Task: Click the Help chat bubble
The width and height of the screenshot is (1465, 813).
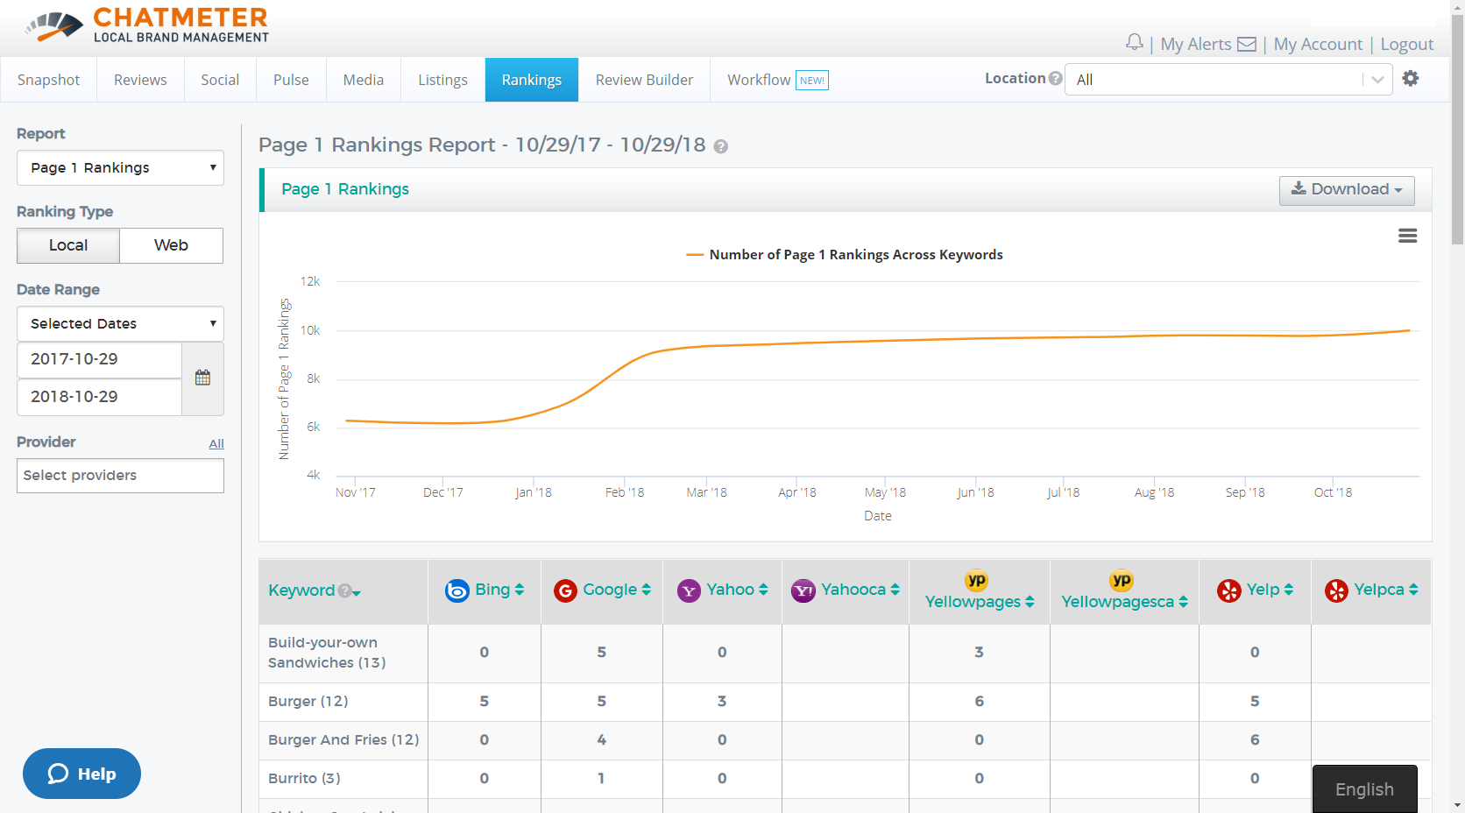Action: (x=81, y=774)
